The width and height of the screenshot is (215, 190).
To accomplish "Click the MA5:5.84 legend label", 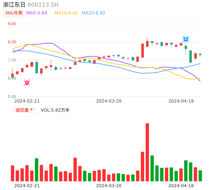I will [37, 13].
